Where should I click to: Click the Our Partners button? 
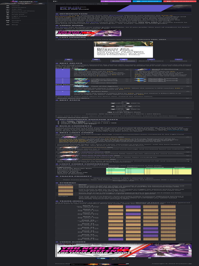(x=116, y=1)
